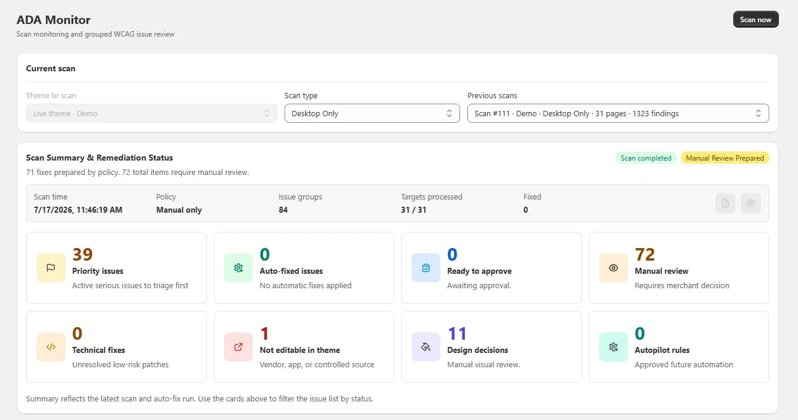Open the disabled Theme to scan dropdown
The image size is (798, 420).
152,113
